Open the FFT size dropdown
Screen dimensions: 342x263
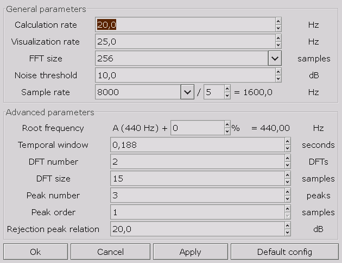(275, 58)
